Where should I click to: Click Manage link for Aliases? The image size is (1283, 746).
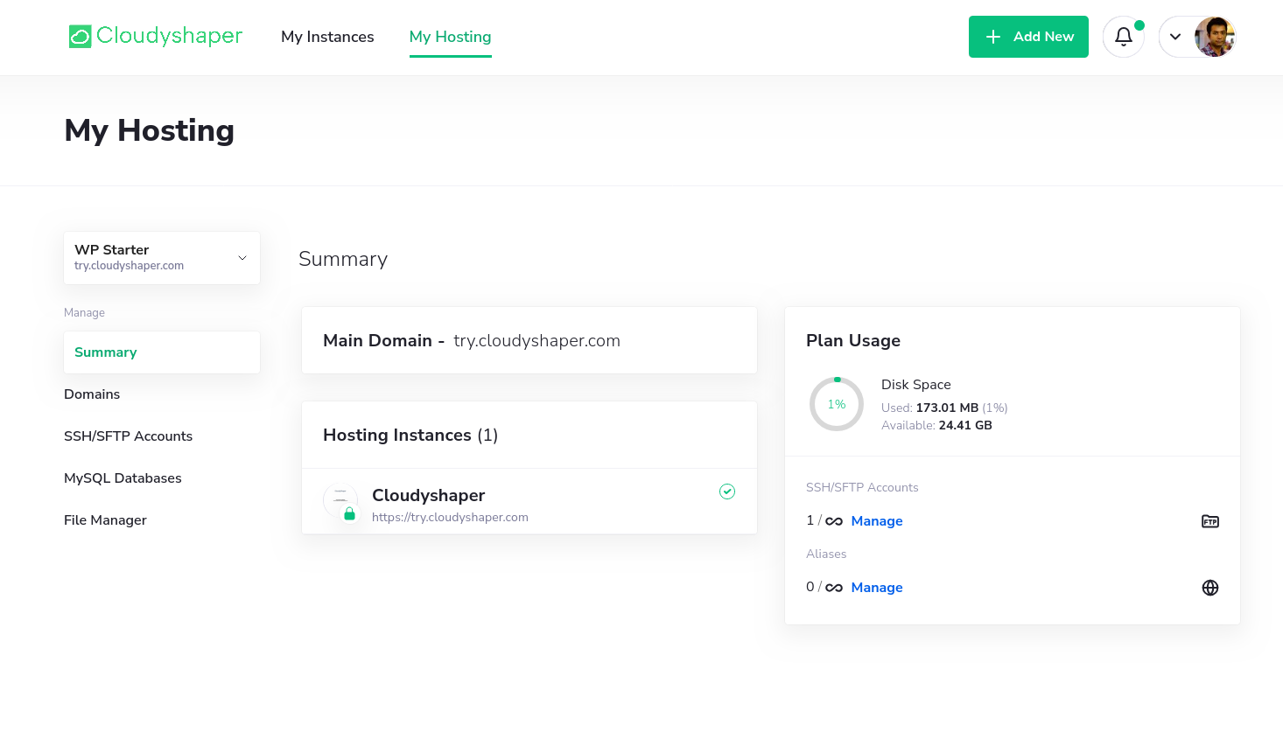click(x=876, y=588)
